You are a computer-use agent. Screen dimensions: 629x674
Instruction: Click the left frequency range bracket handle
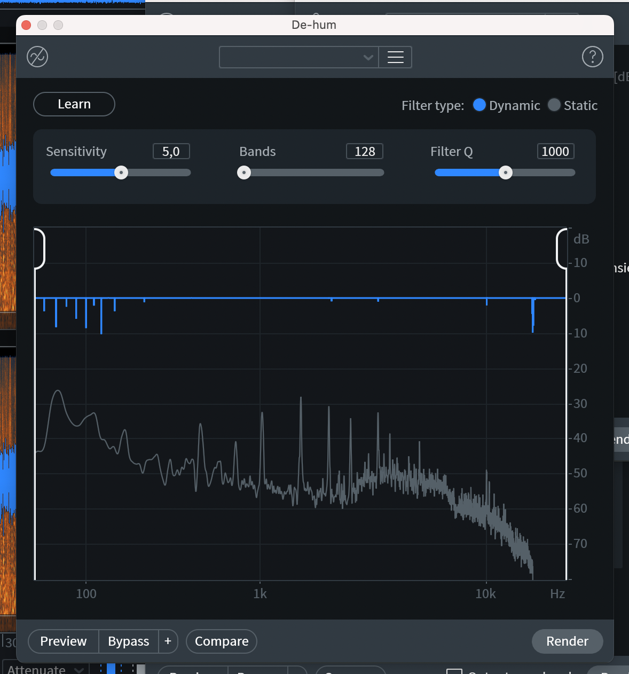pos(40,248)
